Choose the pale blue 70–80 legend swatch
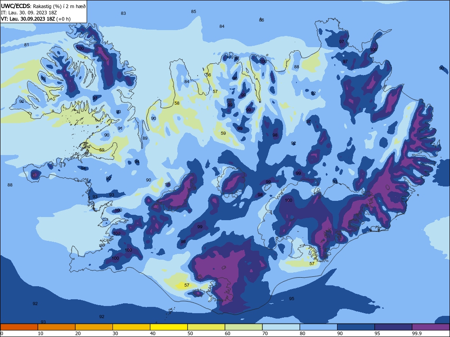Viewport: 450px width, 337px height. click(281, 327)
